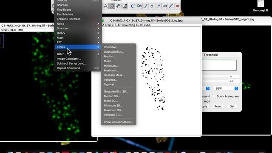Click the toolbar icon between Hand and CF
272x153 pixels.
125,6
